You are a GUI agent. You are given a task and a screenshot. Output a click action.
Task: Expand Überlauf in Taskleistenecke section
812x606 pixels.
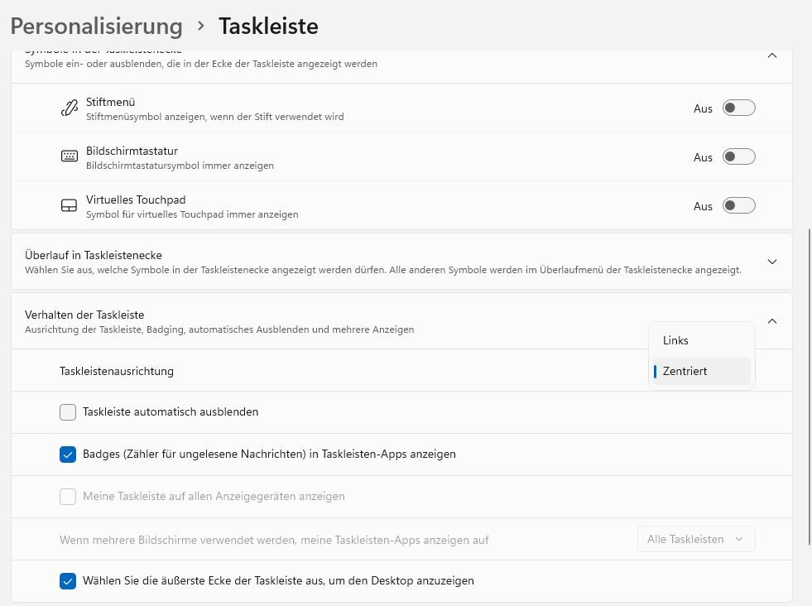771,262
